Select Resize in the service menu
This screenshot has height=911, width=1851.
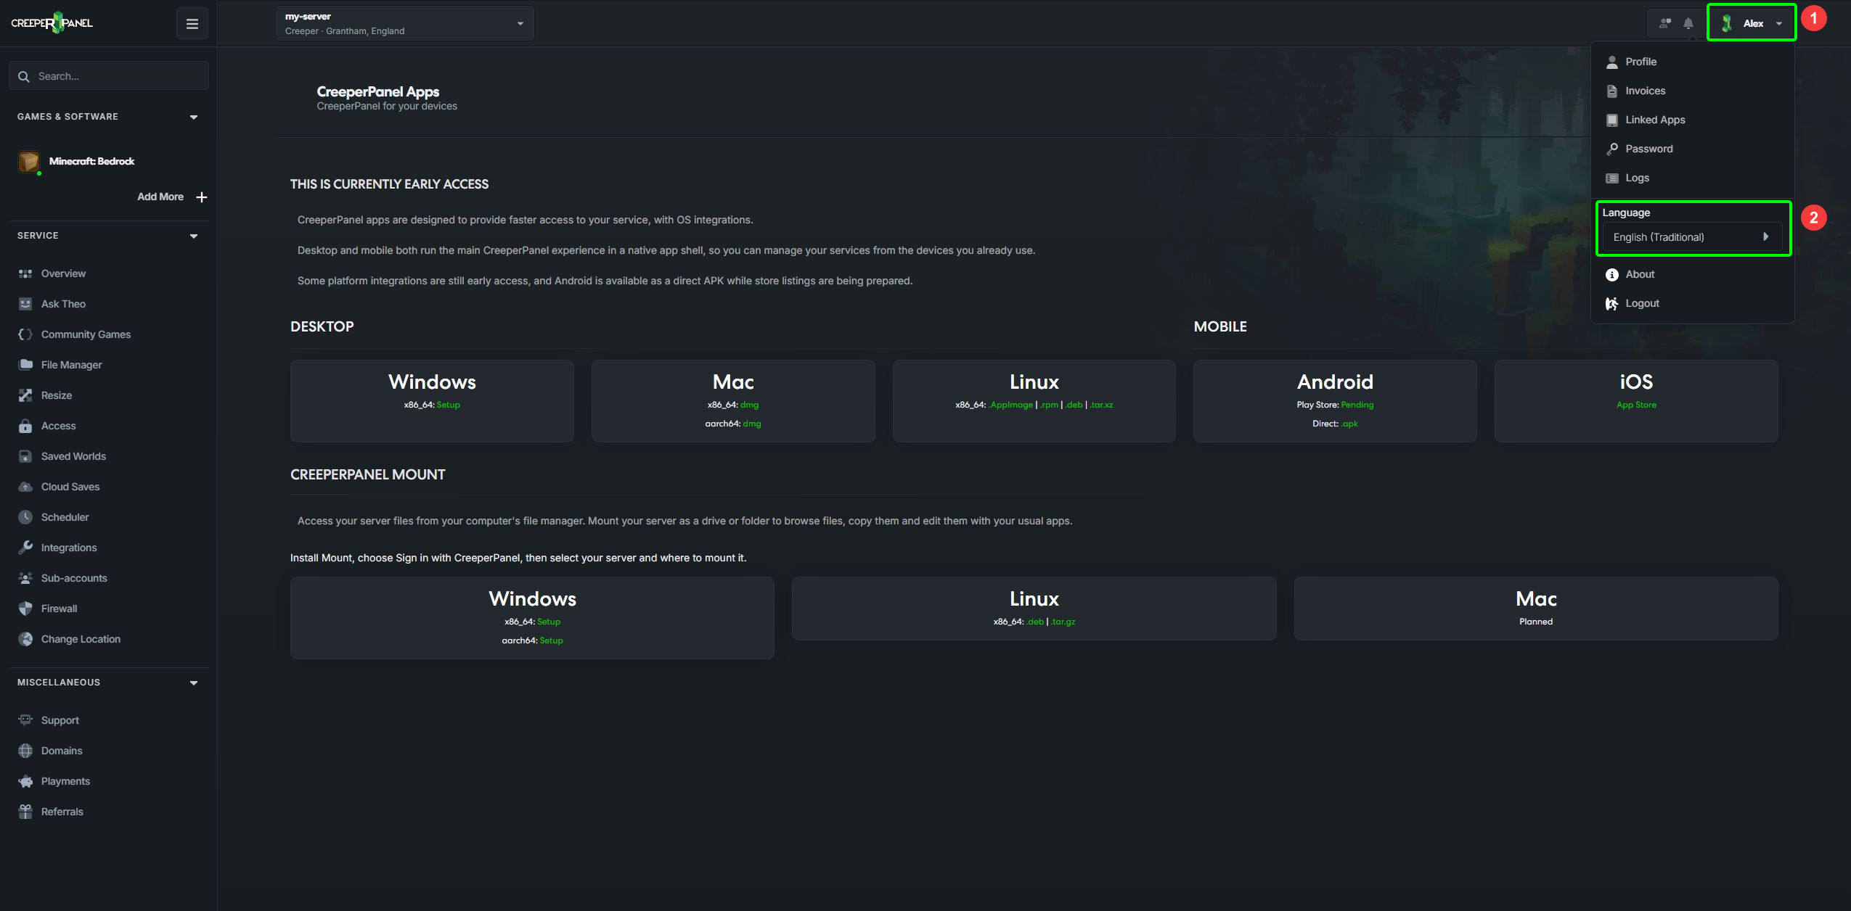pos(57,395)
